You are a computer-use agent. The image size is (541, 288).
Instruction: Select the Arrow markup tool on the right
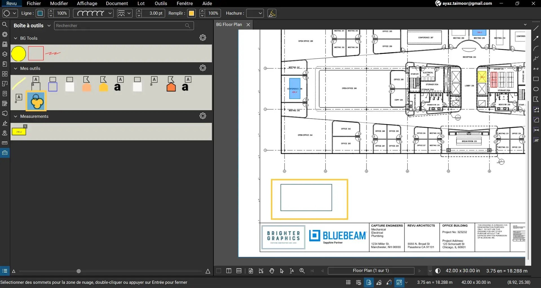coord(536,38)
